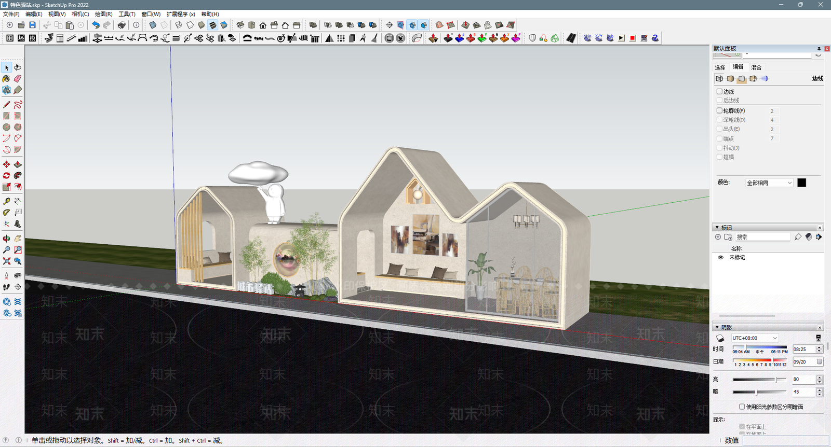This screenshot has height=447, width=831.
Task: Click the edge color black swatch
Action: click(802, 183)
